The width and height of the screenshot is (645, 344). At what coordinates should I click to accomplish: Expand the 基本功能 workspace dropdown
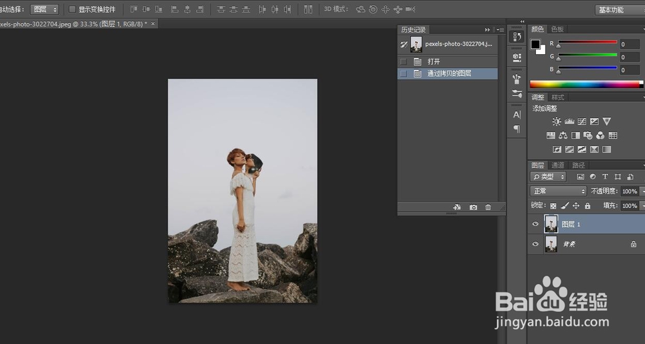click(x=619, y=10)
